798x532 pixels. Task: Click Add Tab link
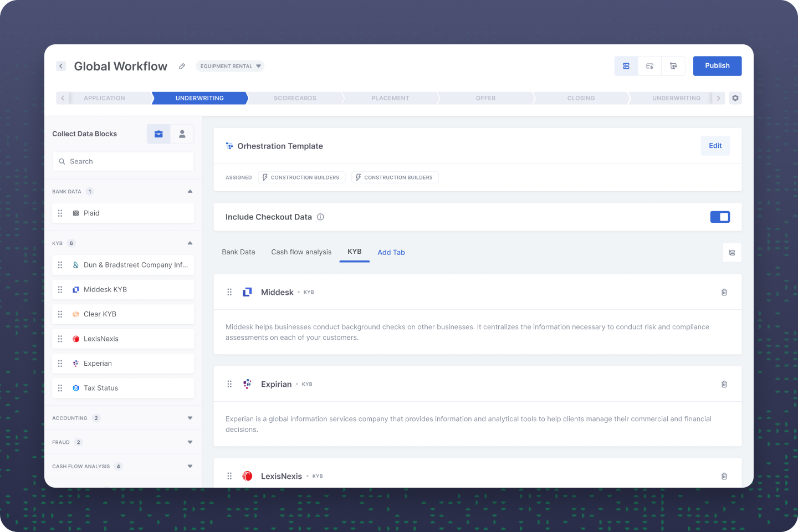click(391, 252)
